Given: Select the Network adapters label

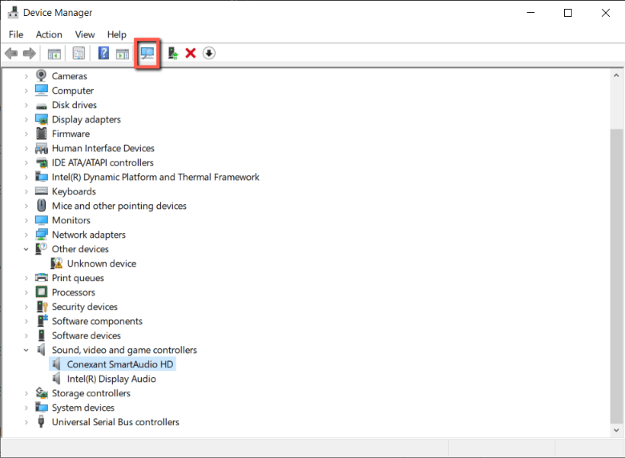Looking at the screenshot, I should click(x=88, y=235).
